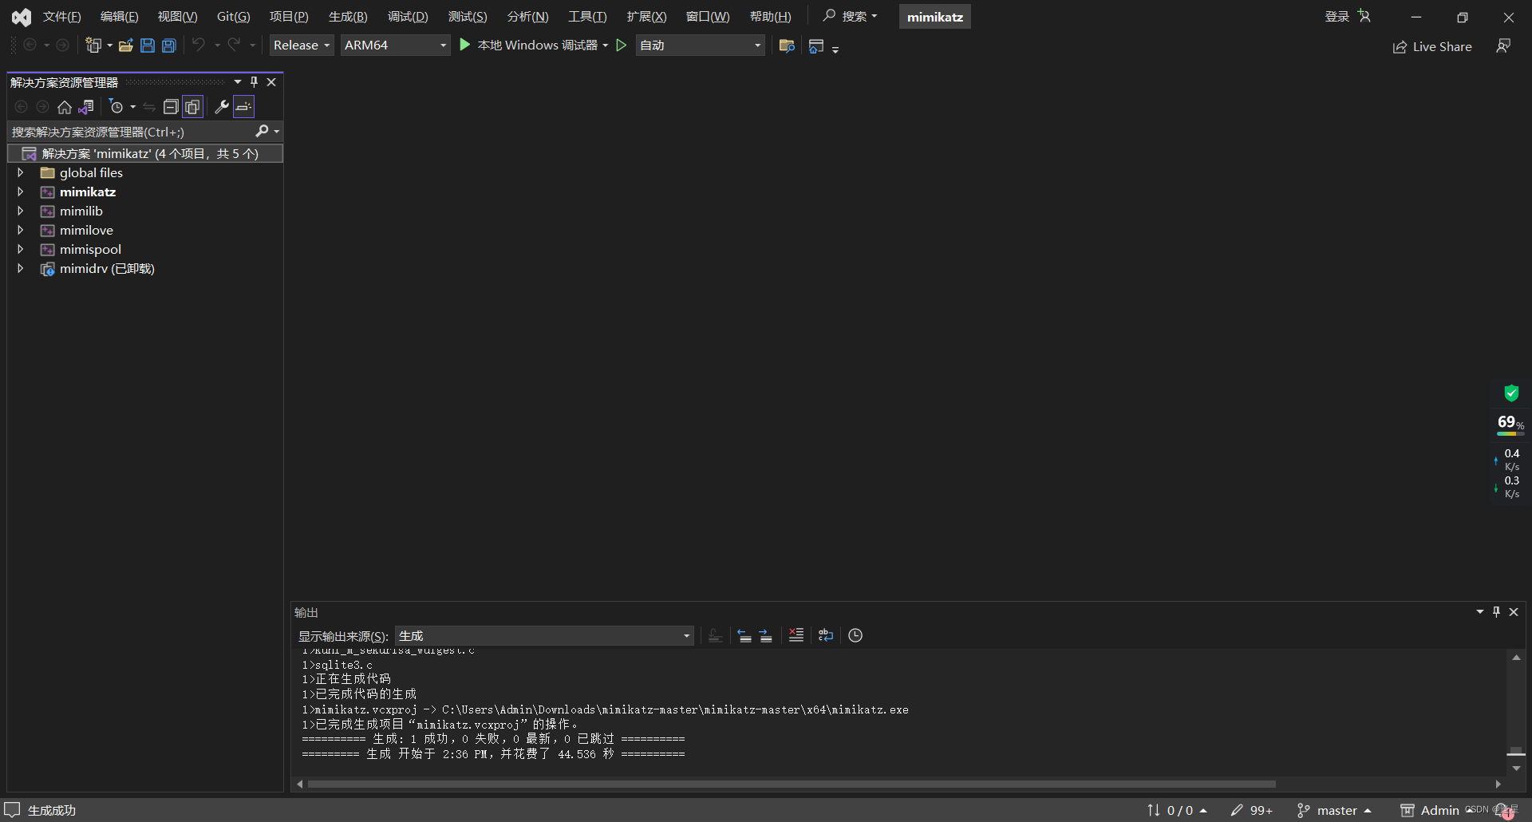Switch views icon in Solution Explorer toolbar
This screenshot has height=822, width=1532.
click(x=86, y=107)
